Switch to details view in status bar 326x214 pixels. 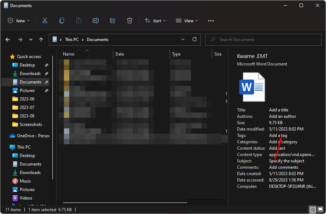coord(313,210)
